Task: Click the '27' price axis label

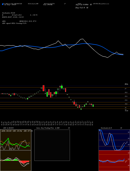Action: pos(126,89)
